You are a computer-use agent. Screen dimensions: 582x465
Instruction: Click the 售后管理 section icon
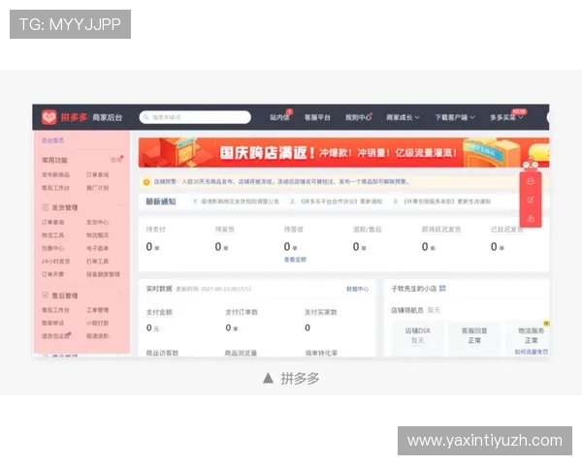click(46, 295)
